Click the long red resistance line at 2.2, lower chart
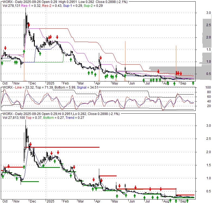The image size is (212, 203). [62, 147]
